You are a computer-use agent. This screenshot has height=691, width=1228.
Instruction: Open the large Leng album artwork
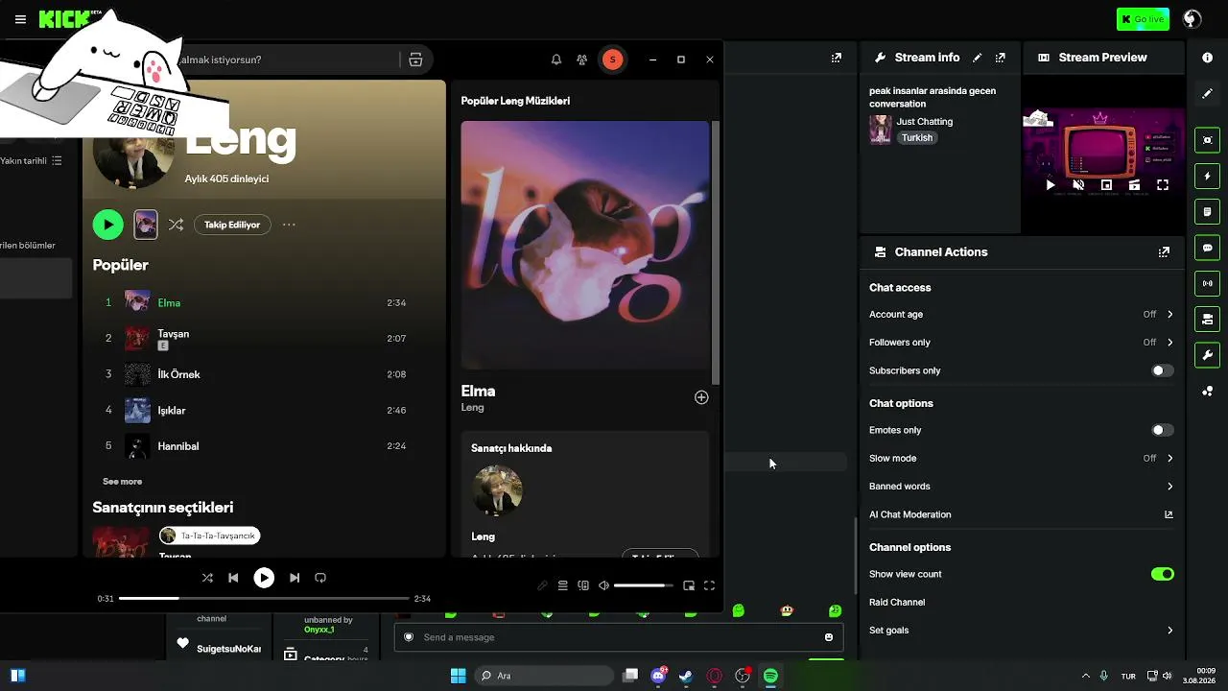coord(585,245)
